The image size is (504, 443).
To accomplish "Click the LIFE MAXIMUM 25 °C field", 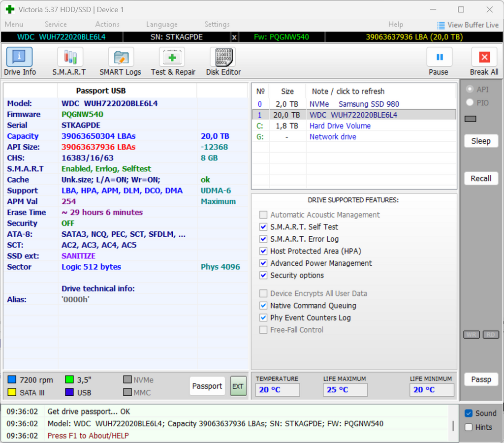I will coord(345,390).
